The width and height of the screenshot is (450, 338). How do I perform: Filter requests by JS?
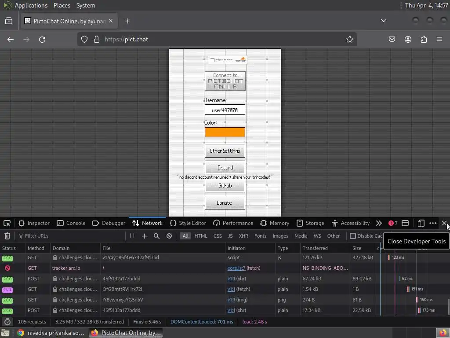click(230, 236)
